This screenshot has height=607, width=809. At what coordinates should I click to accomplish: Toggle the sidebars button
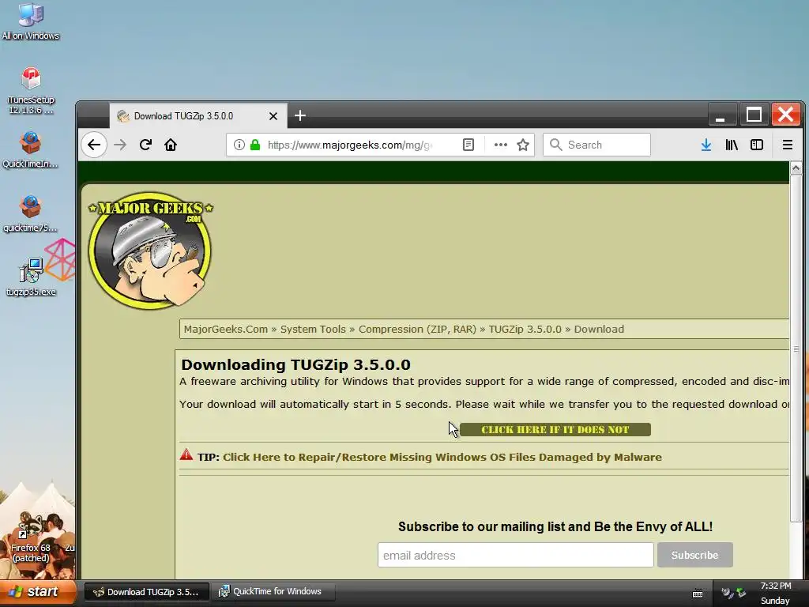(x=757, y=145)
